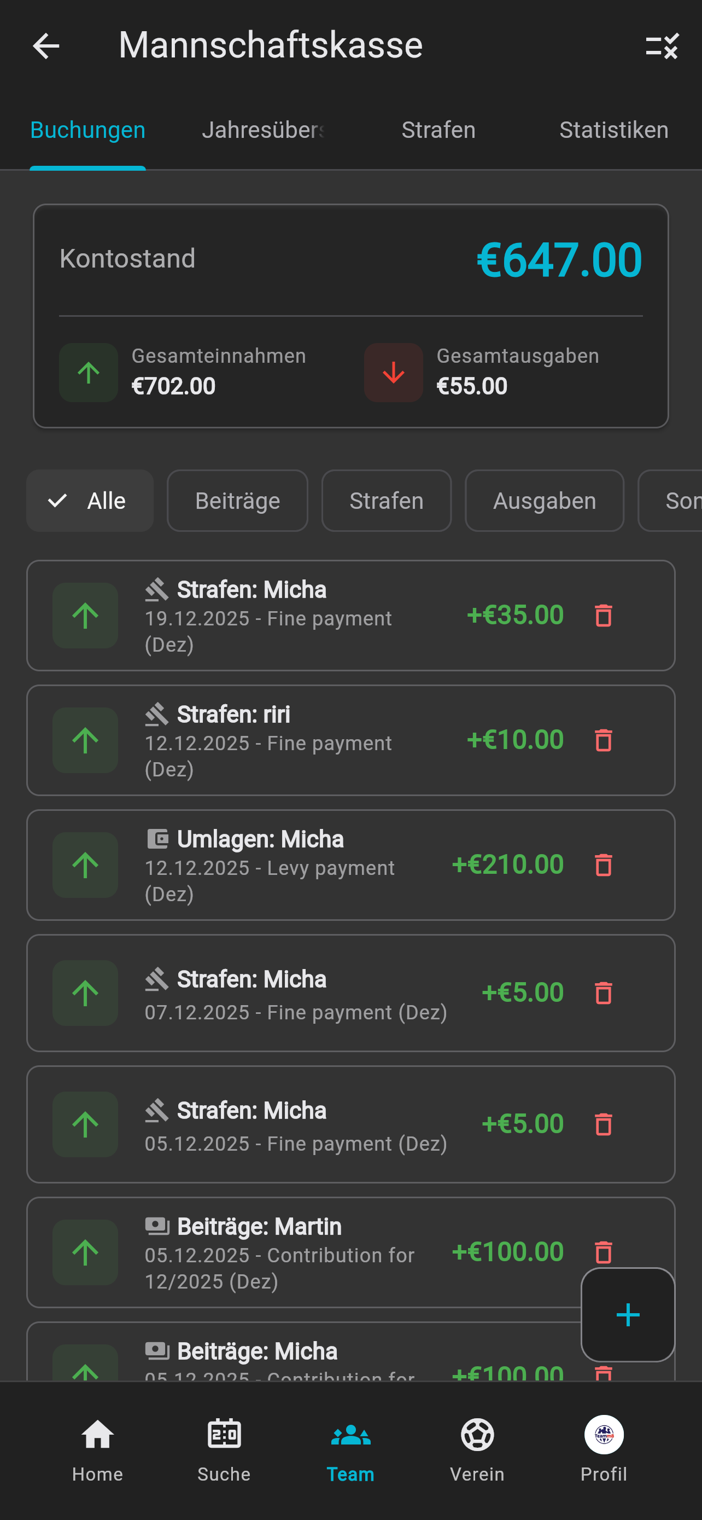The width and height of the screenshot is (702, 1520).
Task: Open the Statistiken tab
Action: coord(613,130)
